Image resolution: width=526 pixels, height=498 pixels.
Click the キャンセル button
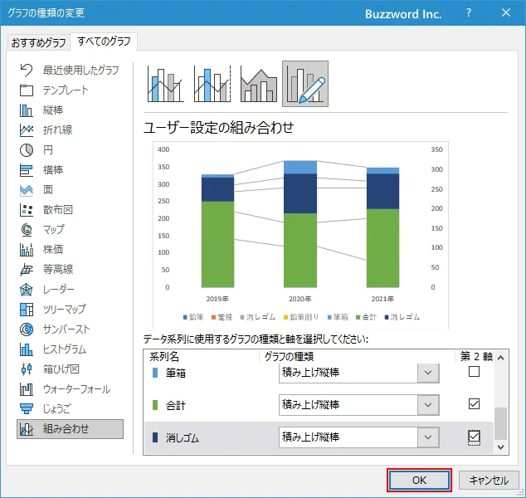click(x=488, y=480)
